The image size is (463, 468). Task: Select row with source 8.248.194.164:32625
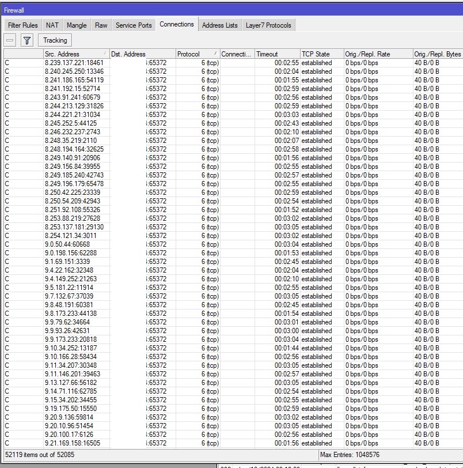233,149
